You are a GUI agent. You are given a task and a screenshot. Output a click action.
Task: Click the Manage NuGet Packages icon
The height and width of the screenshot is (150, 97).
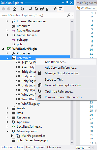40,73
